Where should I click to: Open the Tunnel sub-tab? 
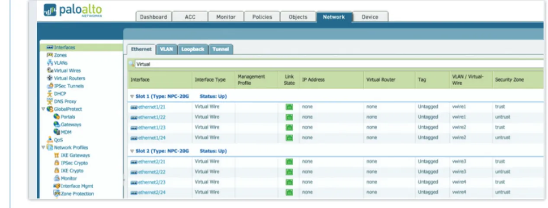221,49
